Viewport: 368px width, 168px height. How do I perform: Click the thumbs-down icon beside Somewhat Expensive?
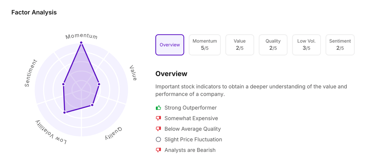[158, 118]
